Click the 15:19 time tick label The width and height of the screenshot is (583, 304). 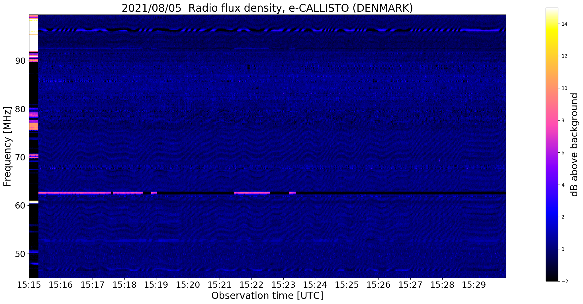156,285
